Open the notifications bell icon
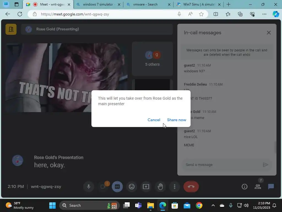The image size is (282, 212). 275,205
